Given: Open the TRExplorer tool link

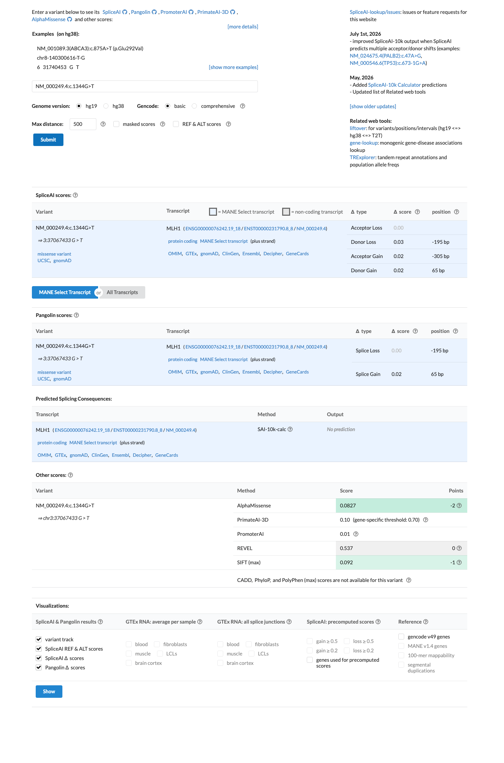Looking at the screenshot, I should click(x=362, y=157).
